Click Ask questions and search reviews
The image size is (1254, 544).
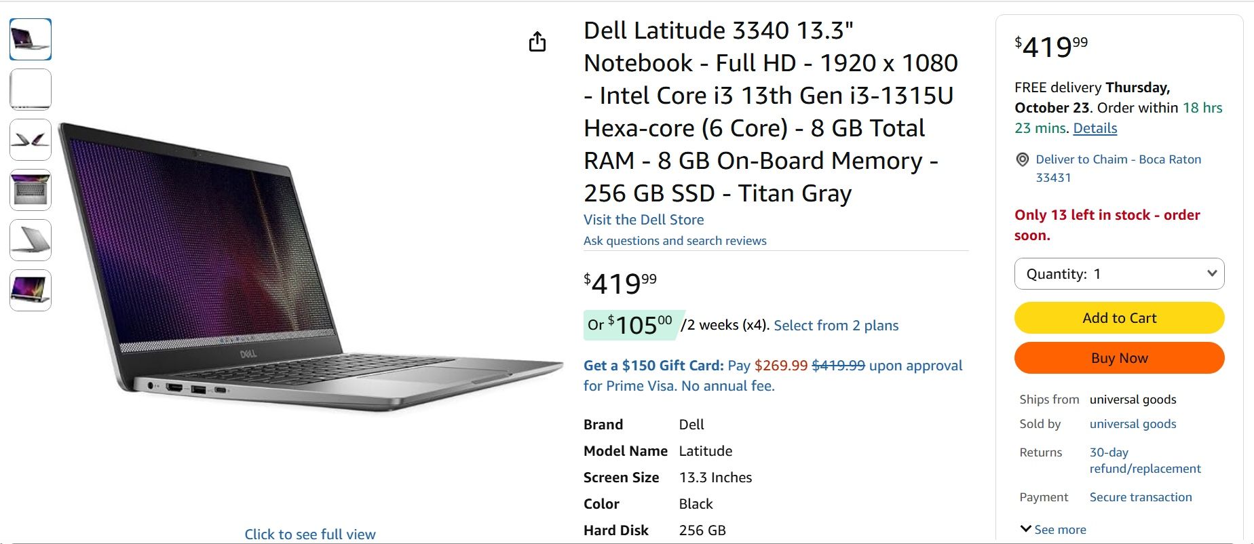pos(674,240)
